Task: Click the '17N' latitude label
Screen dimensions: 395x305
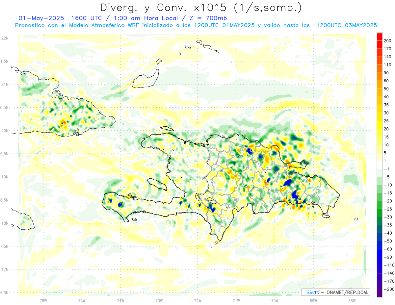Action: coord(5,269)
